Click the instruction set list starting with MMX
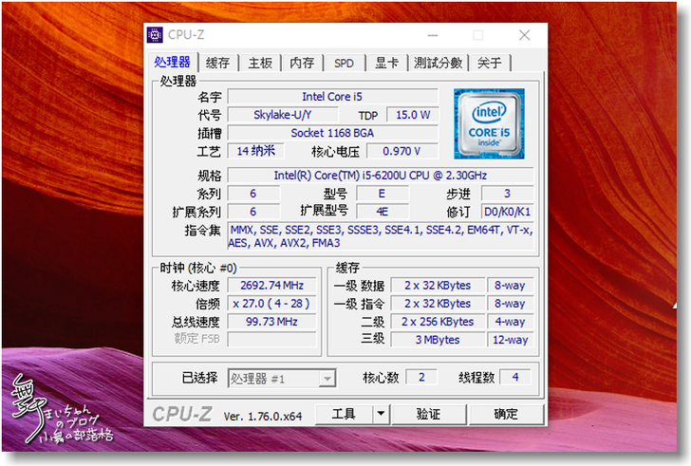 pyautogui.click(x=381, y=236)
